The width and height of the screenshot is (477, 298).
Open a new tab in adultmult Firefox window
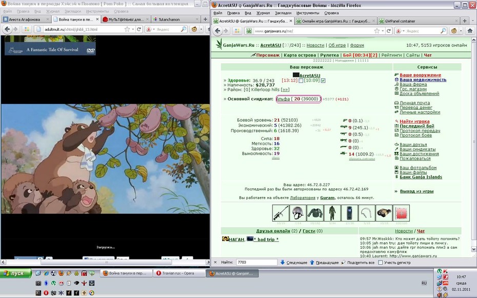point(205,19)
